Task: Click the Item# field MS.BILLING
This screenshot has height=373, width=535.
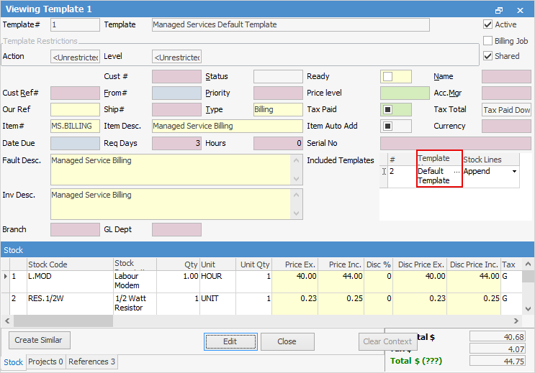Action: 75,126
